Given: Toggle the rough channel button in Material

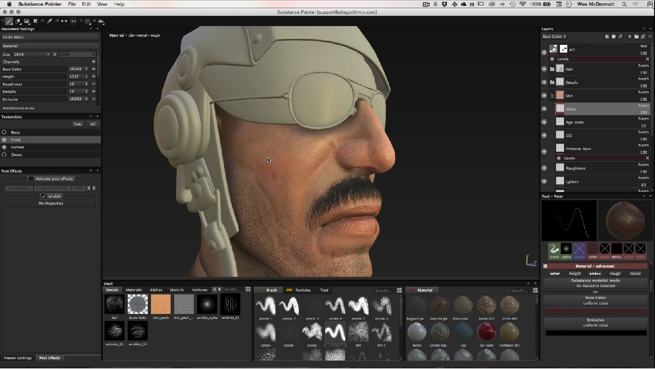Looking at the screenshot, I should [x=615, y=274].
